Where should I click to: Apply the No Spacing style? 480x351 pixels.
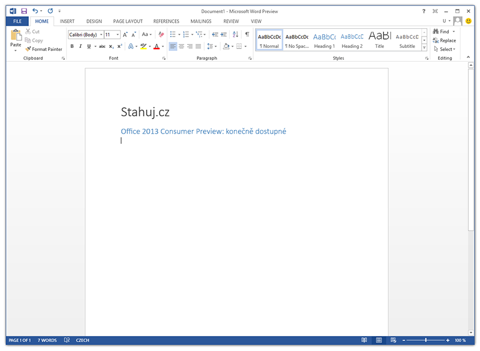[x=297, y=40]
